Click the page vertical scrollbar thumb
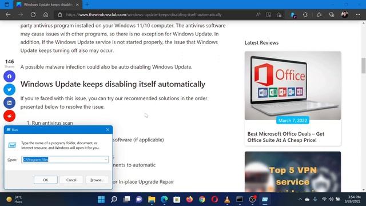Screen dimensions: 366x206 click(x=364, y=65)
